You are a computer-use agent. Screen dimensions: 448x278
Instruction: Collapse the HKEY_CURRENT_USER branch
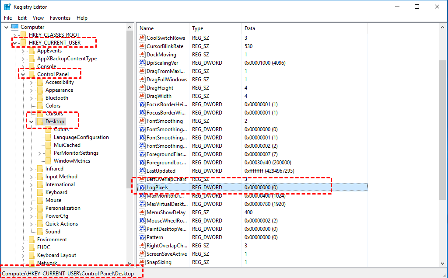[x=15, y=43]
